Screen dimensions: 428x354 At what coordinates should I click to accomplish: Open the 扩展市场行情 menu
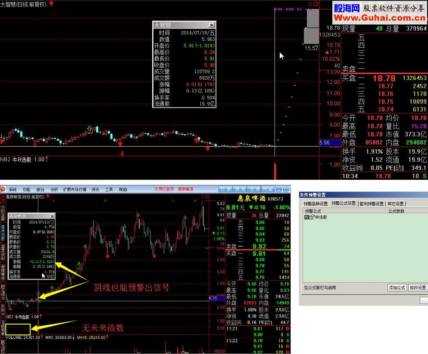(x=75, y=190)
